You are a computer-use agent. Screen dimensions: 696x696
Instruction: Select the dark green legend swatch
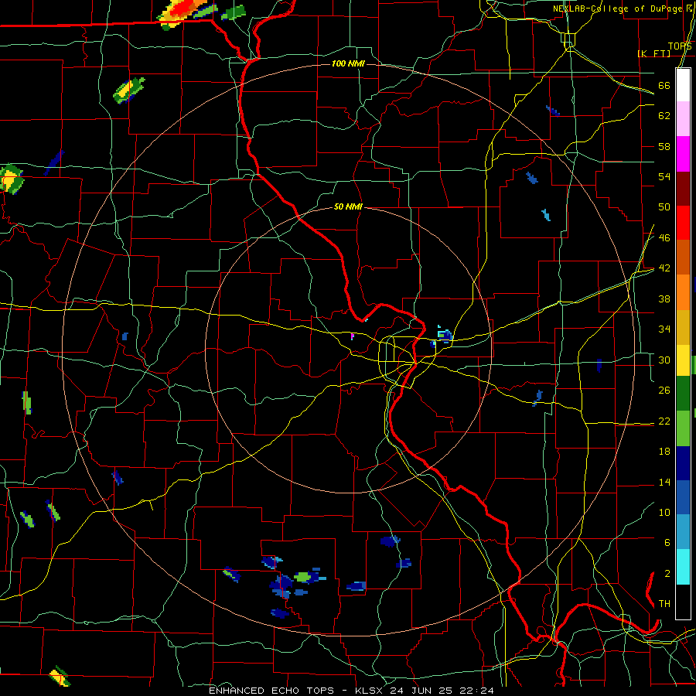pyautogui.click(x=683, y=394)
